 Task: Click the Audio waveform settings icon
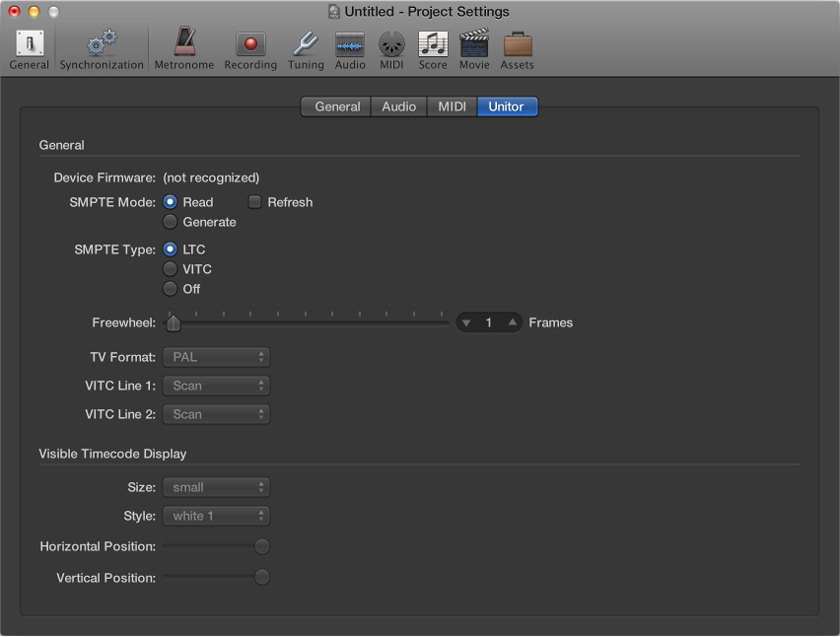point(350,43)
